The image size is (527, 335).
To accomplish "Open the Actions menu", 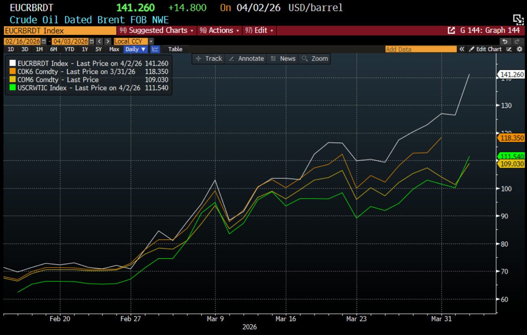I will click(x=219, y=30).
